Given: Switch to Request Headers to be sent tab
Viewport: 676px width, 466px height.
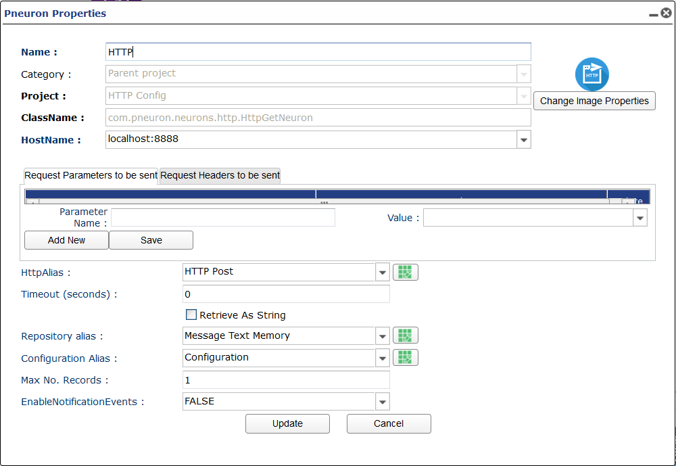Looking at the screenshot, I should coord(220,175).
